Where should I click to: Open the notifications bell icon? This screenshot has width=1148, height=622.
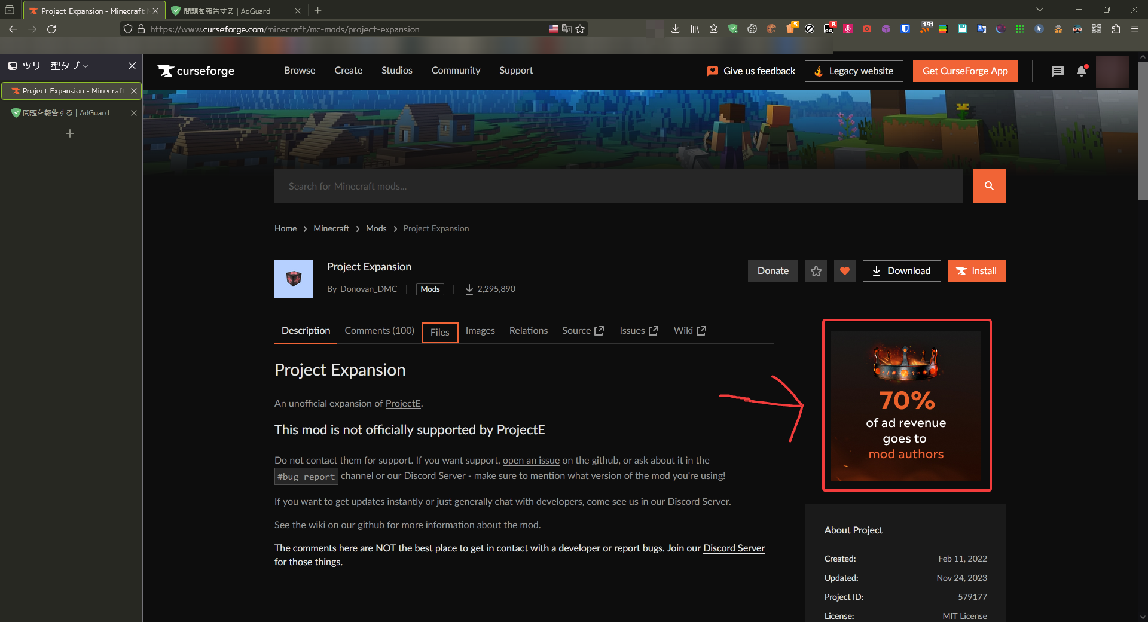coord(1082,71)
